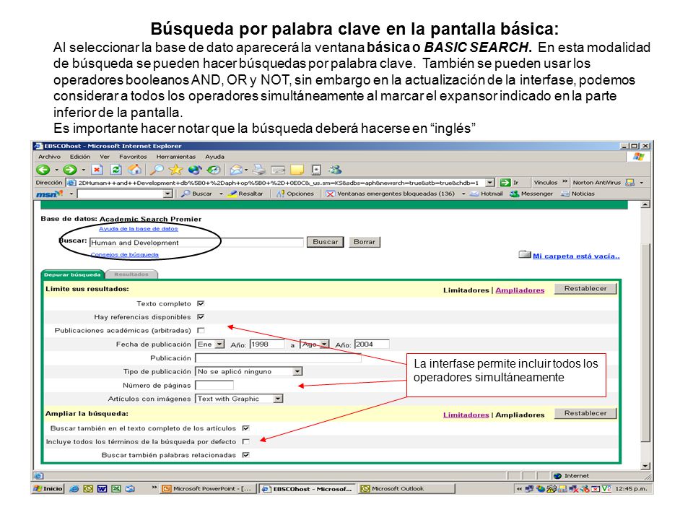Toggle the Texto completo checkbox

click(201, 304)
